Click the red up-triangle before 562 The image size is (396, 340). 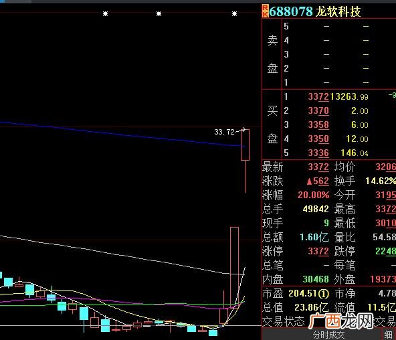pyautogui.click(x=309, y=181)
